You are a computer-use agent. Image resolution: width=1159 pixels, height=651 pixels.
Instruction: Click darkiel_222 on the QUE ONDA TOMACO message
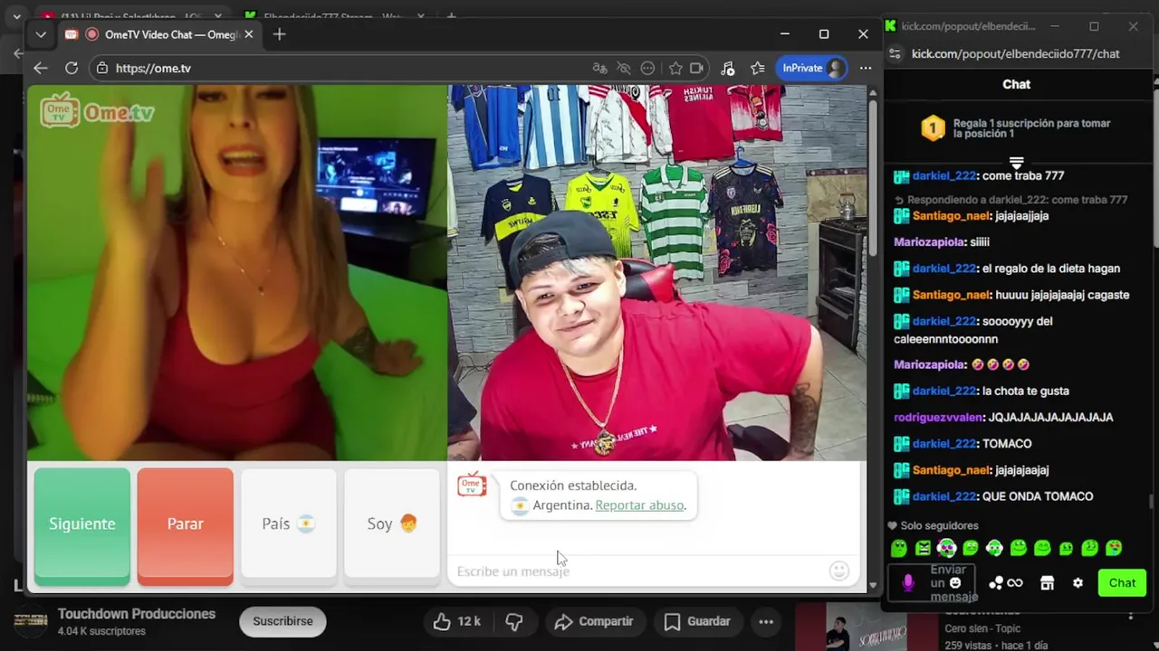(944, 496)
